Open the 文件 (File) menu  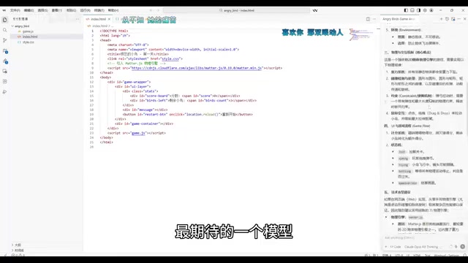click(15, 10)
